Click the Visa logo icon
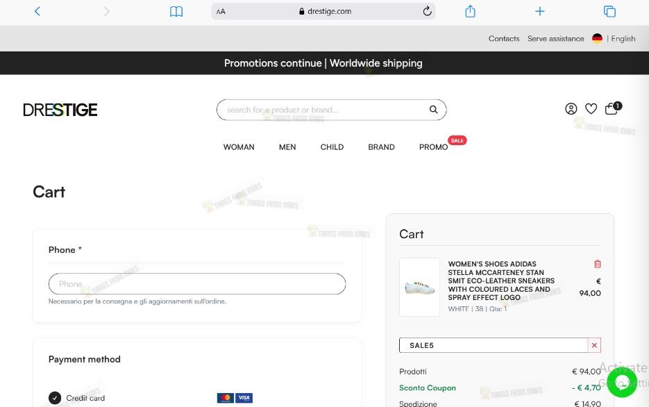The image size is (649, 407). pos(244,398)
